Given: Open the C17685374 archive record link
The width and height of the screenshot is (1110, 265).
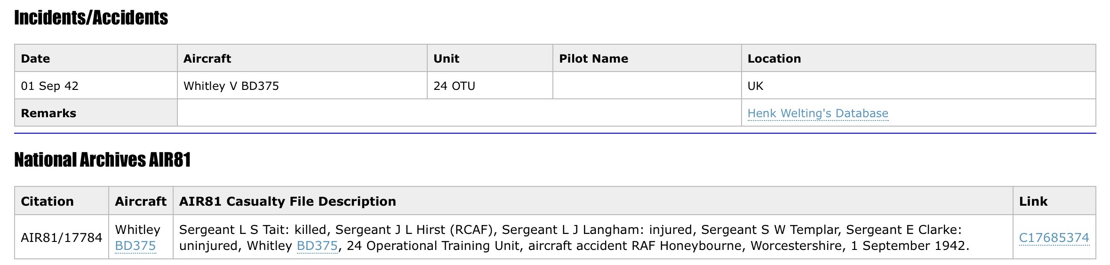Looking at the screenshot, I should [x=1054, y=238].
